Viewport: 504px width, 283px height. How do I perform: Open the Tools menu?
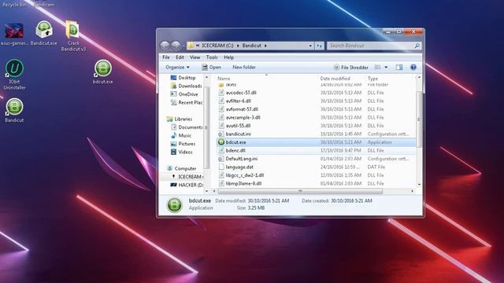[x=212, y=57]
